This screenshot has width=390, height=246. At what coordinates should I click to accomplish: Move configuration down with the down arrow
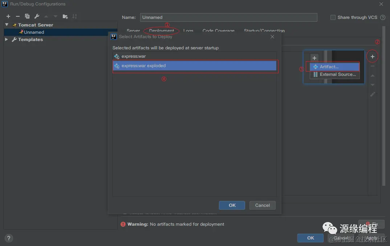(x=56, y=16)
